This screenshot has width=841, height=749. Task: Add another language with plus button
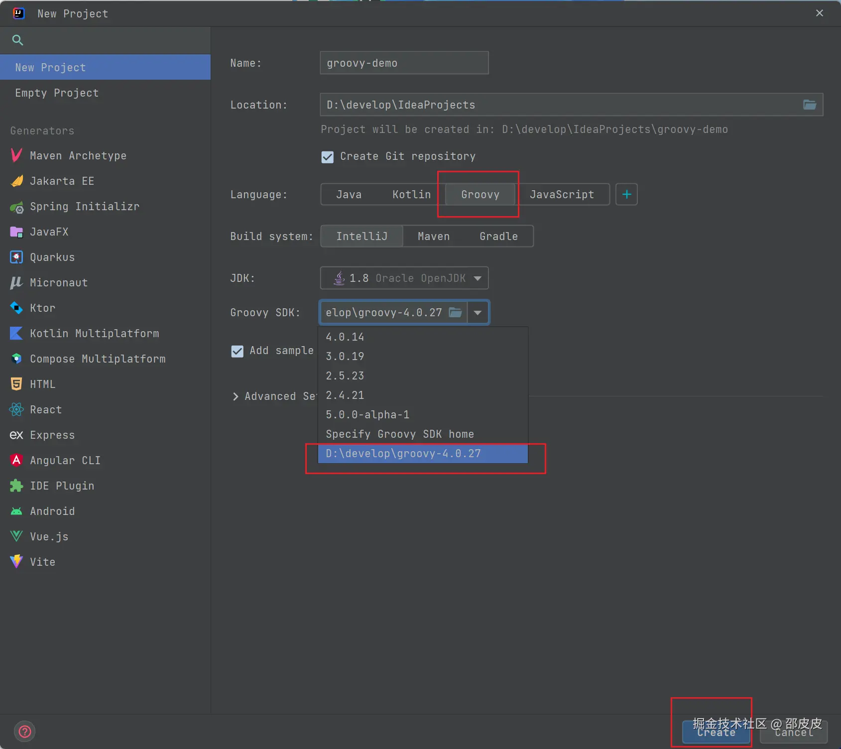pyautogui.click(x=627, y=194)
